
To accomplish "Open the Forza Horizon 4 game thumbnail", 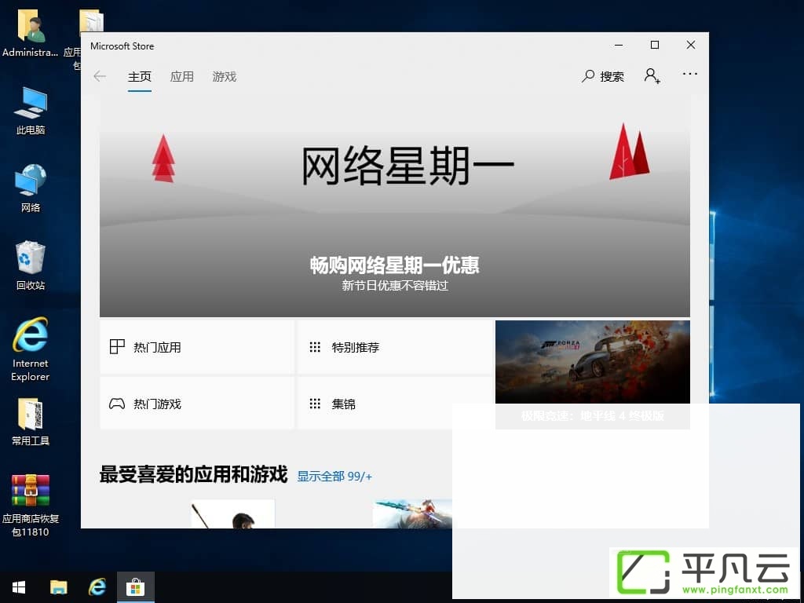I will point(593,362).
